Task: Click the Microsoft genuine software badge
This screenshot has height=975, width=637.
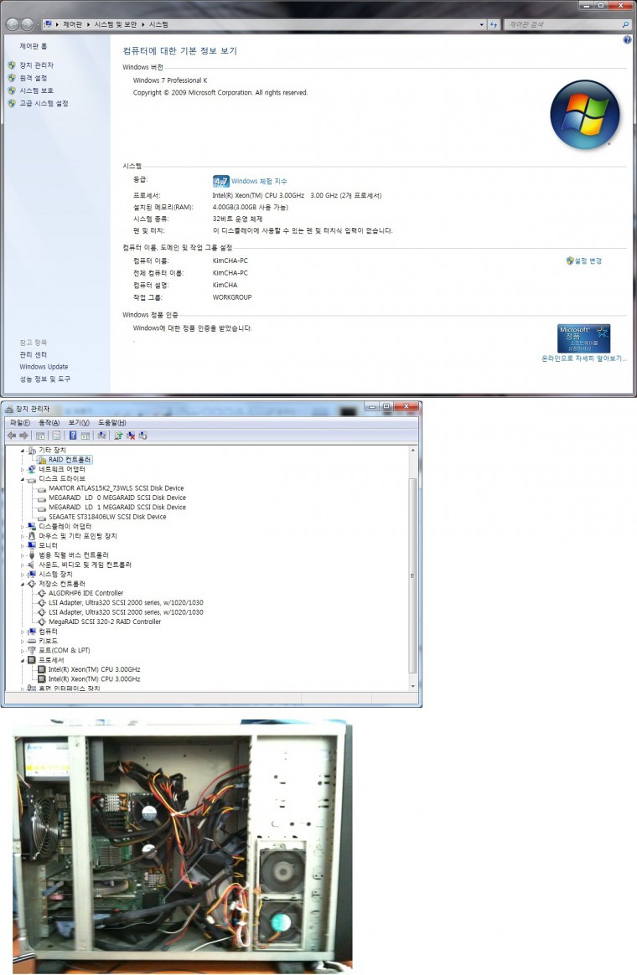Action: pos(583,338)
